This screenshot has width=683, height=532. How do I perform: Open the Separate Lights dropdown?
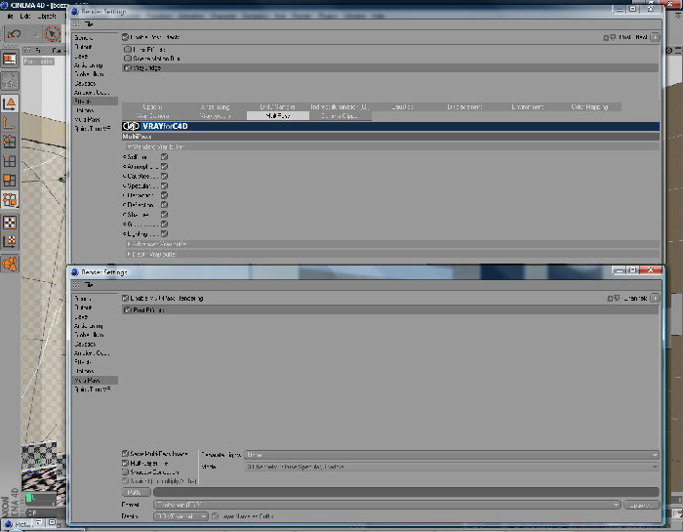pos(451,455)
